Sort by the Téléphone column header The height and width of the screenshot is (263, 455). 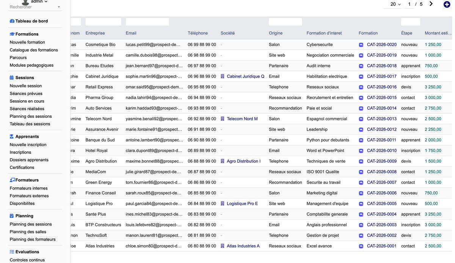point(198,33)
